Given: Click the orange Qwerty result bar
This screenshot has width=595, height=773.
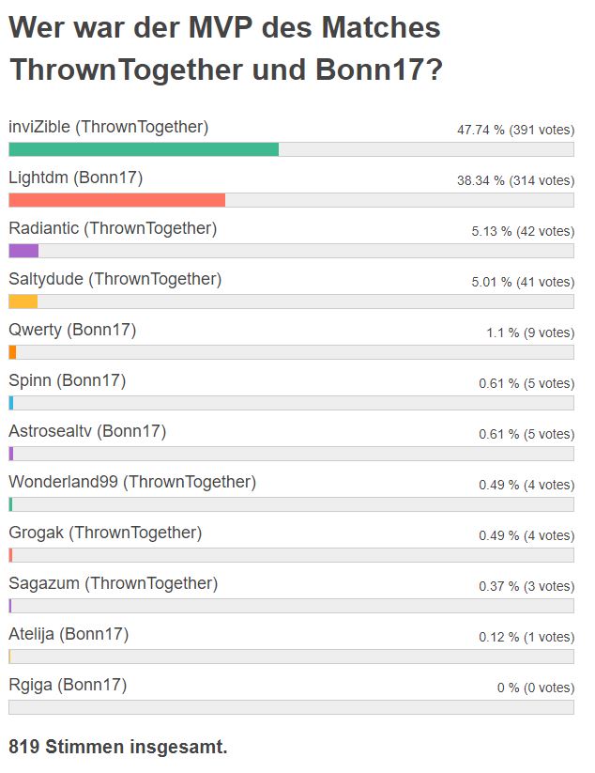Looking at the screenshot, I should click(x=12, y=352).
